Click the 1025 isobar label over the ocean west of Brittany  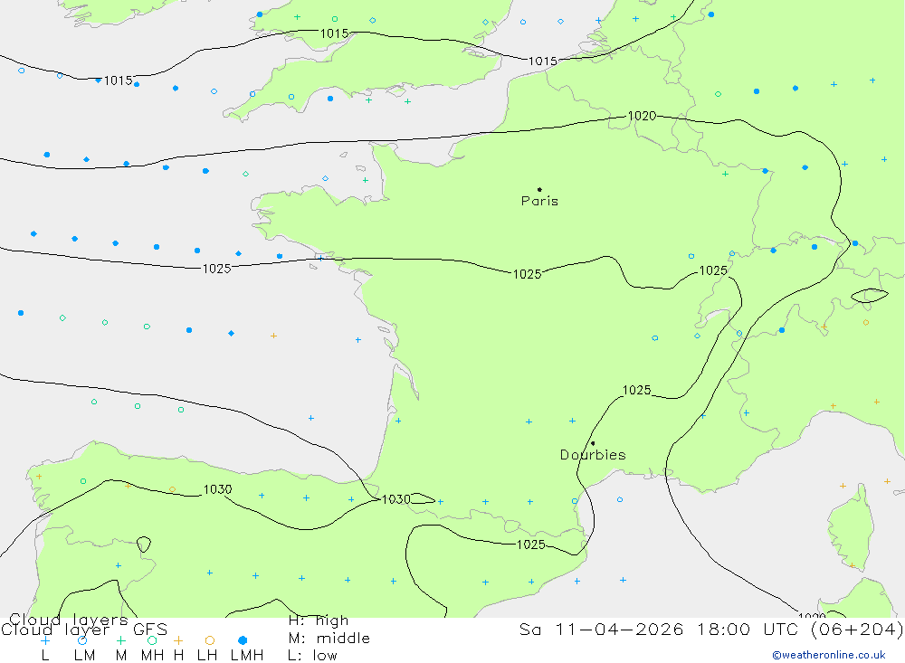[217, 269]
